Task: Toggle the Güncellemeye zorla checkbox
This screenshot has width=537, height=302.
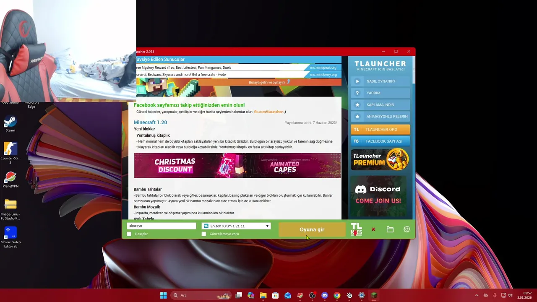Action: click(x=204, y=234)
